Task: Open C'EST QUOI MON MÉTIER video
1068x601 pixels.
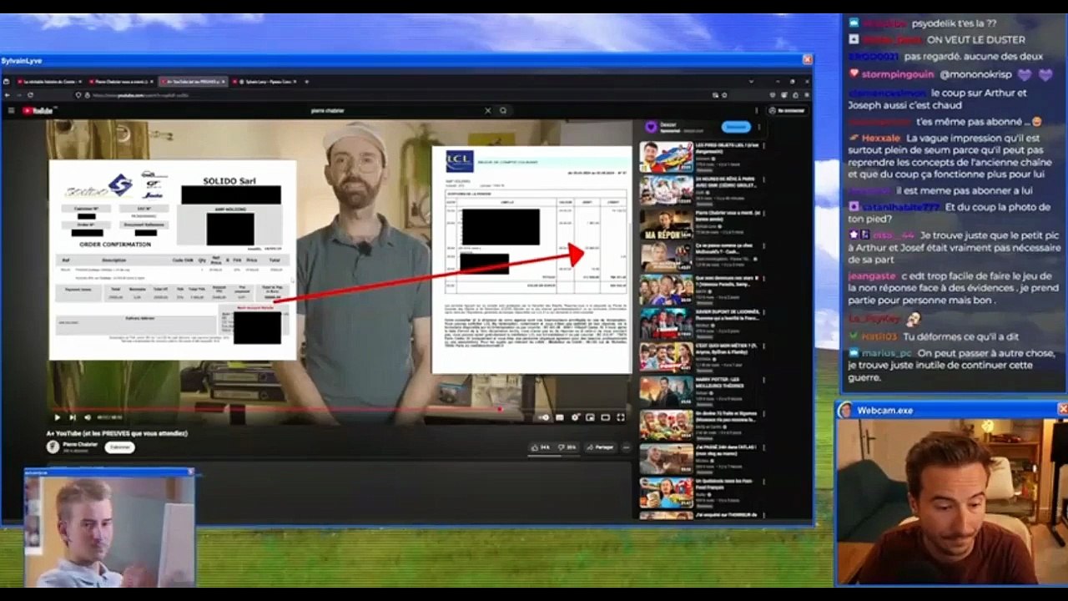Action: (666, 356)
